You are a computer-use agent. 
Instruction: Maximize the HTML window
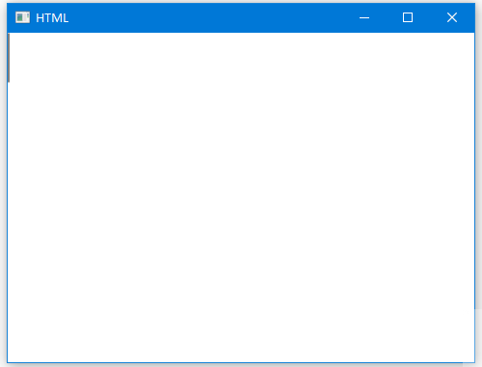(408, 17)
